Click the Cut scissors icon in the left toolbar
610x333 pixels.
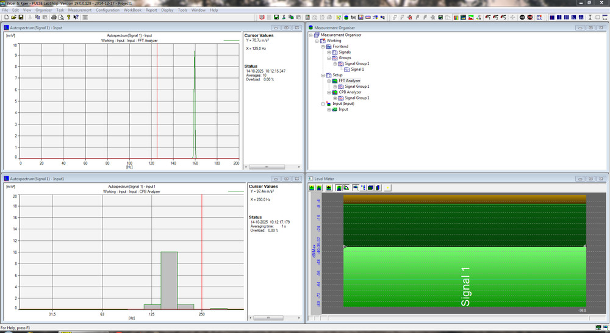[x=30, y=17]
